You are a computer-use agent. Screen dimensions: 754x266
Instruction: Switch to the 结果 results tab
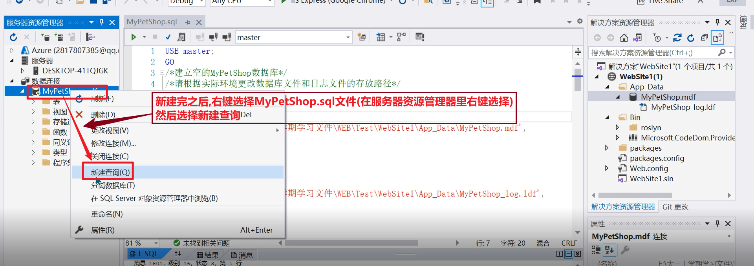click(x=208, y=255)
